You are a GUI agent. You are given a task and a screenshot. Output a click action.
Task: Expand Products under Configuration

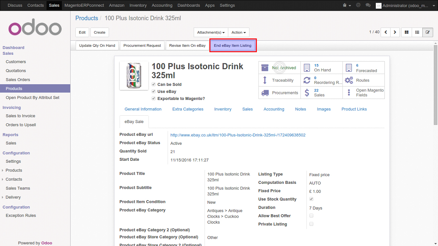coord(14,170)
